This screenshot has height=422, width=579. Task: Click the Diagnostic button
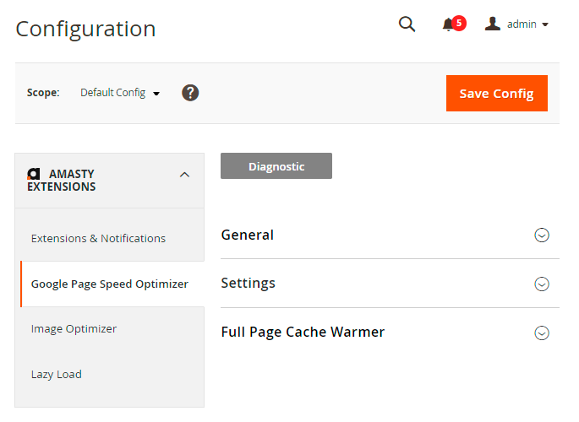click(276, 166)
